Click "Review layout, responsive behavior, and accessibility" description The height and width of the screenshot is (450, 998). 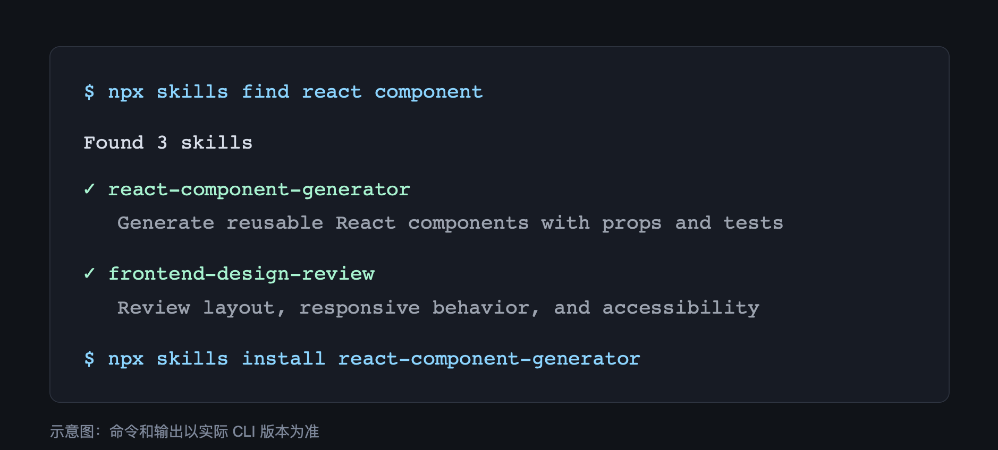(438, 308)
